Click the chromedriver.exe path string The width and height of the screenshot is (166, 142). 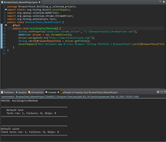coord(109,32)
